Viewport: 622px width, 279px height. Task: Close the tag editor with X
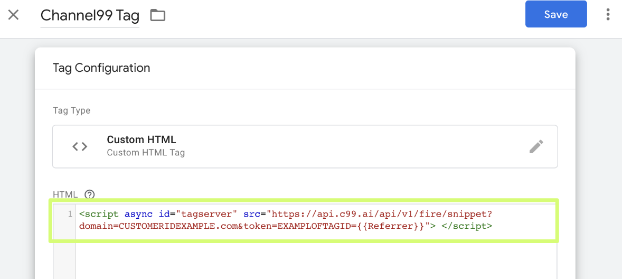pyautogui.click(x=14, y=15)
